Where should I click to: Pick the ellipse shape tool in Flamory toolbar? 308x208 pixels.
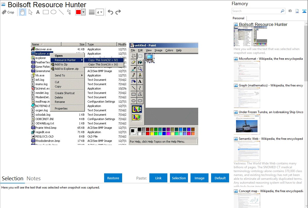click(x=53, y=12)
